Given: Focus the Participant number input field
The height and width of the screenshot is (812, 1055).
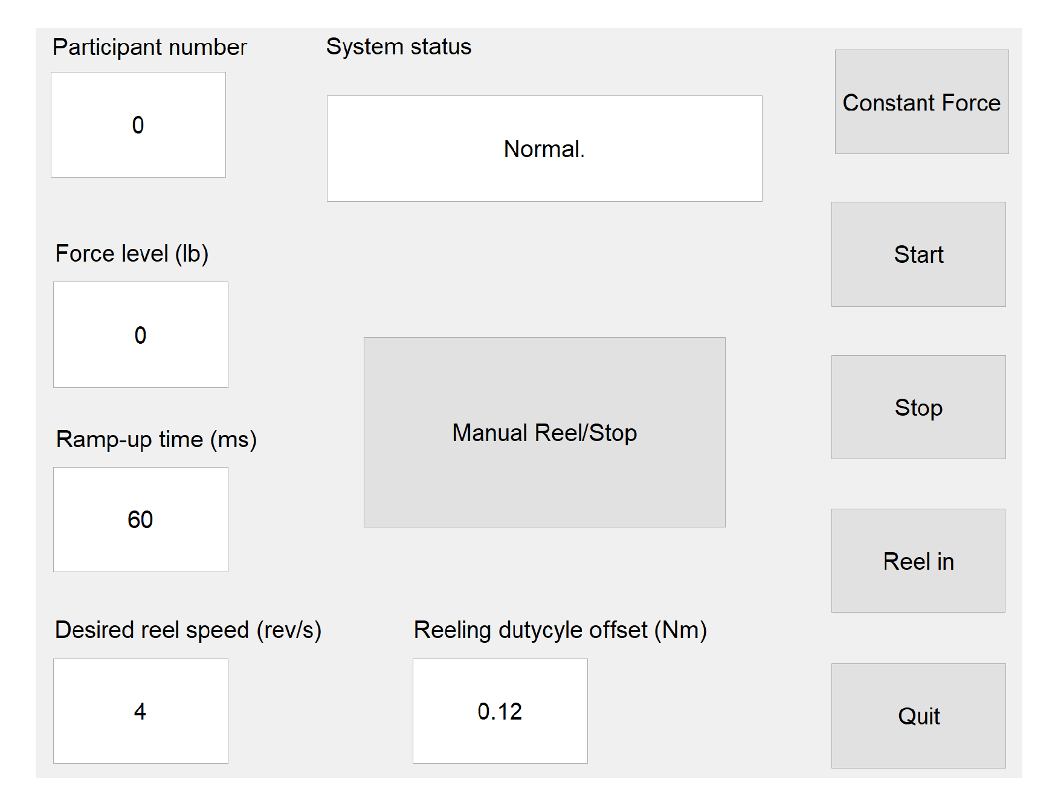Looking at the screenshot, I should [x=138, y=125].
